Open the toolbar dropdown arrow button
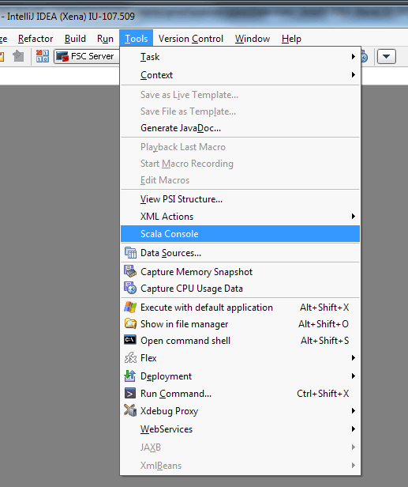The width and height of the screenshot is (408, 487). coord(387,57)
